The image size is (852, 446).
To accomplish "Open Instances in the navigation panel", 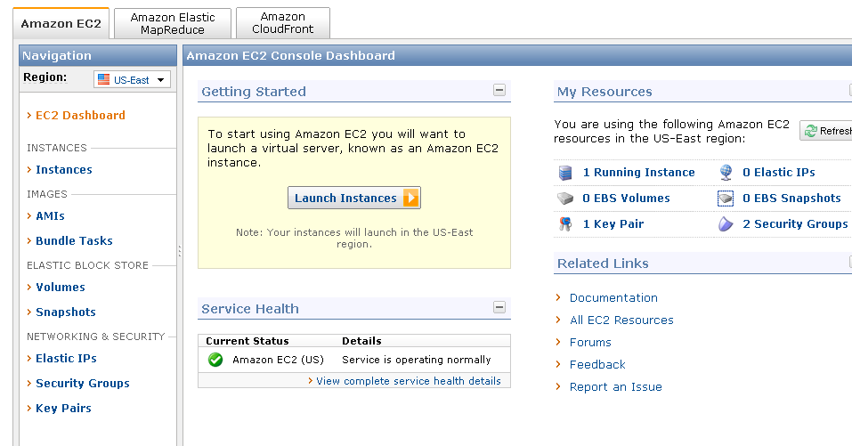I will (x=63, y=170).
